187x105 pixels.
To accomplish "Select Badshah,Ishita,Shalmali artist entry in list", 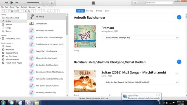I will pyautogui.click(x=47, y=37).
